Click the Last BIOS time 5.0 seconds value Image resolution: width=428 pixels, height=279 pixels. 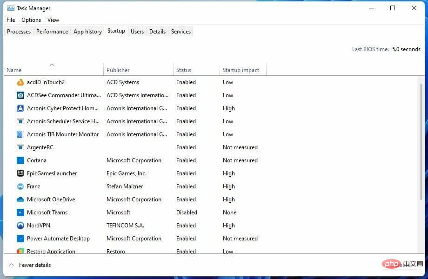coord(406,49)
